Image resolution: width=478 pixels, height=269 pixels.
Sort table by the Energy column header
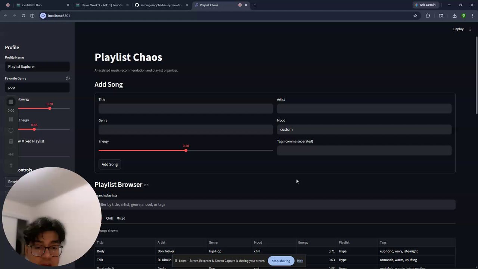[x=317, y=242]
